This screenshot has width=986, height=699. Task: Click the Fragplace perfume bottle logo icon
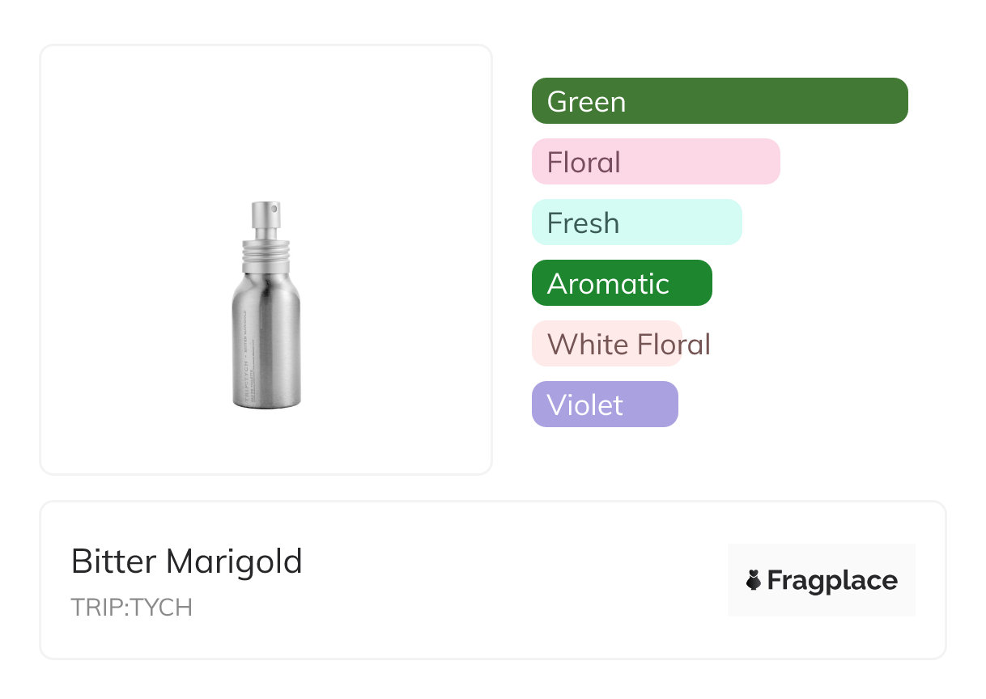click(x=754, y=580)
